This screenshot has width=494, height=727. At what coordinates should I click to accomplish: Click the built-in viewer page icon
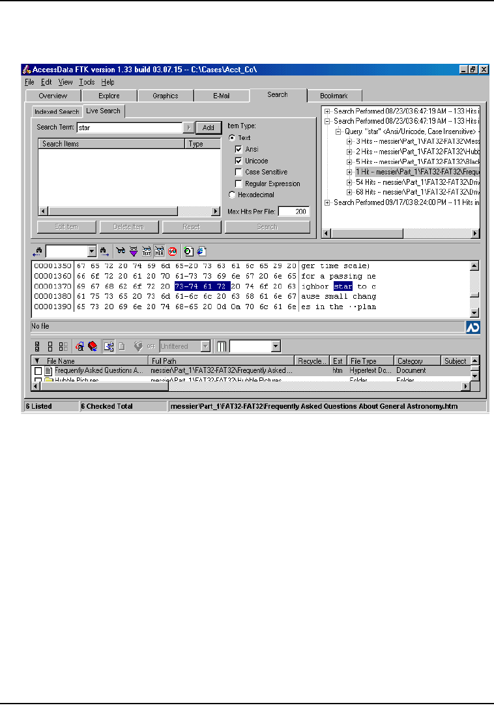[x=188, y=251]
